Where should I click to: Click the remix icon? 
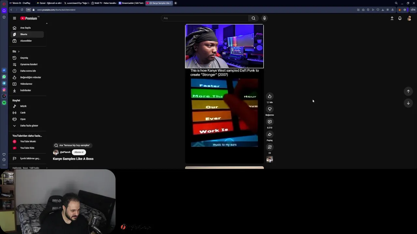pos(270,147)
